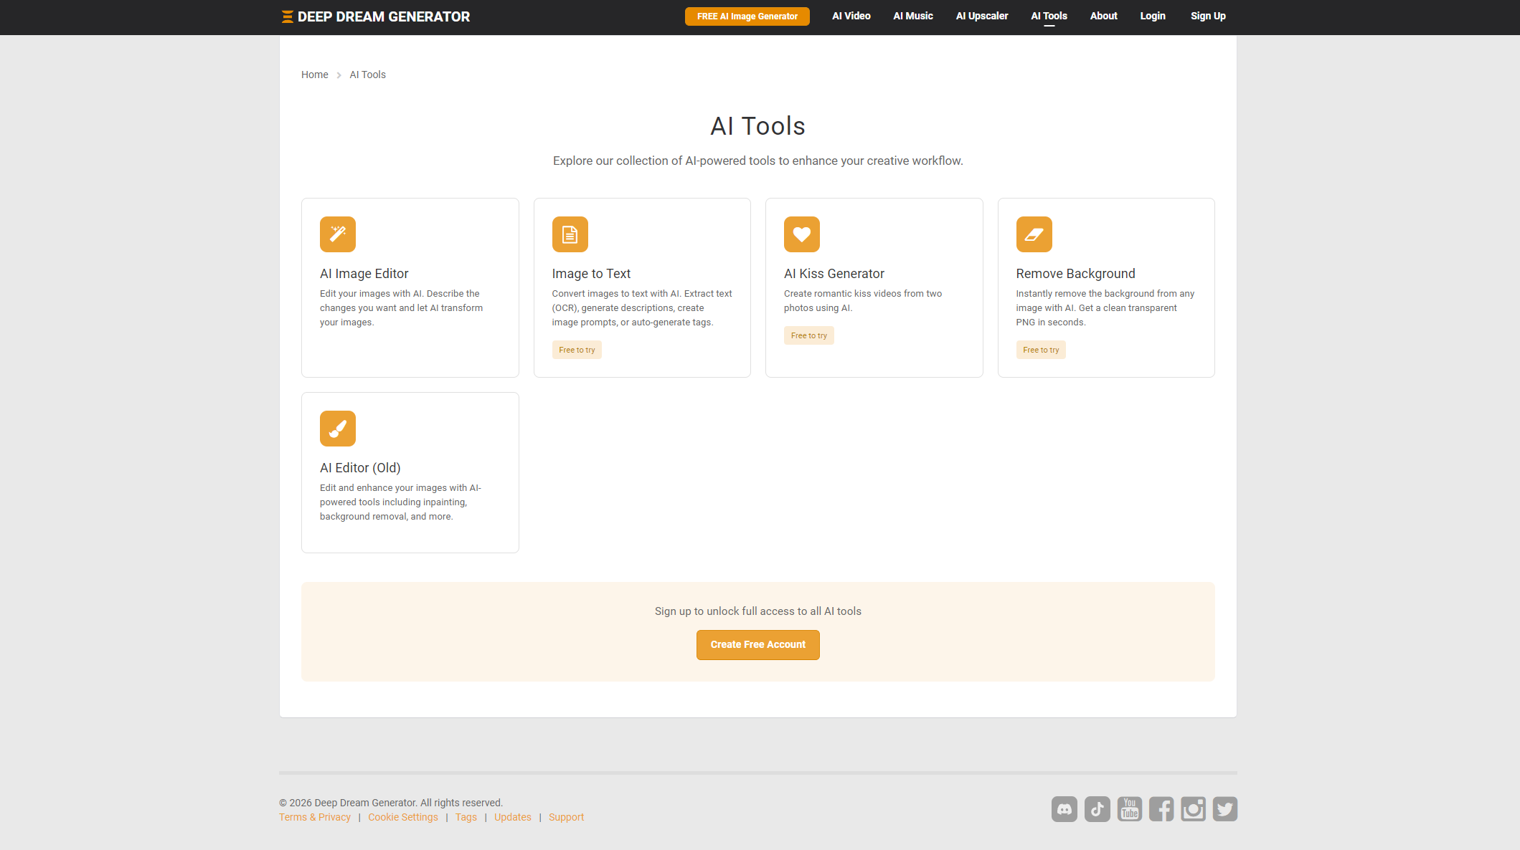Viewport: 1520px width, 850px height.
Task: Click the AI Editor (Old) paintbrush icon
Action: pyautogui.click(x=337, y=429)
